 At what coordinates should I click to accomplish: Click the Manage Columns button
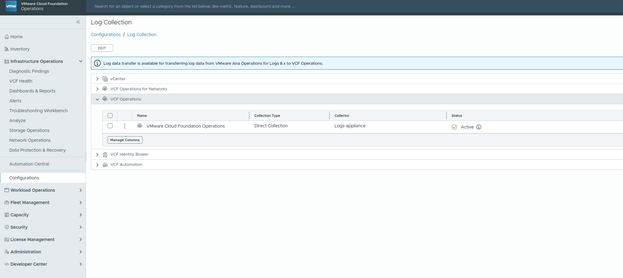[x=125, y=140]
